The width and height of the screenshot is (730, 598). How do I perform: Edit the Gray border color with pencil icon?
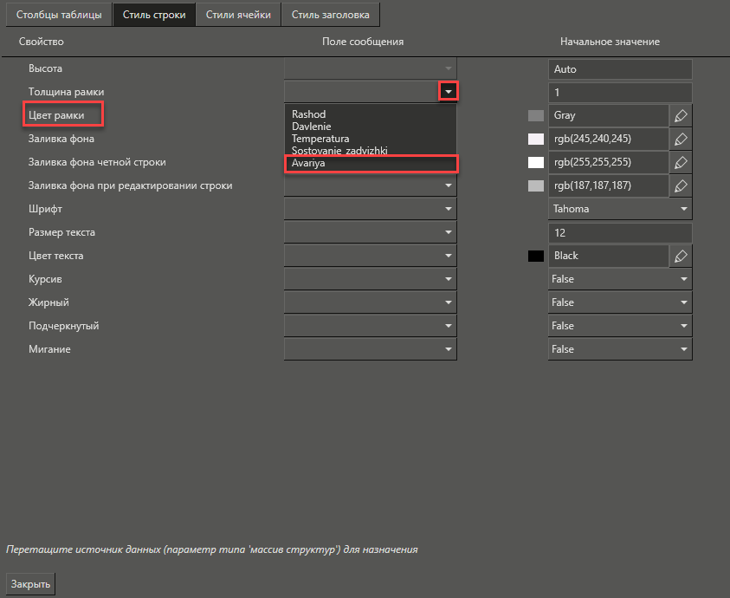(681, 115)
